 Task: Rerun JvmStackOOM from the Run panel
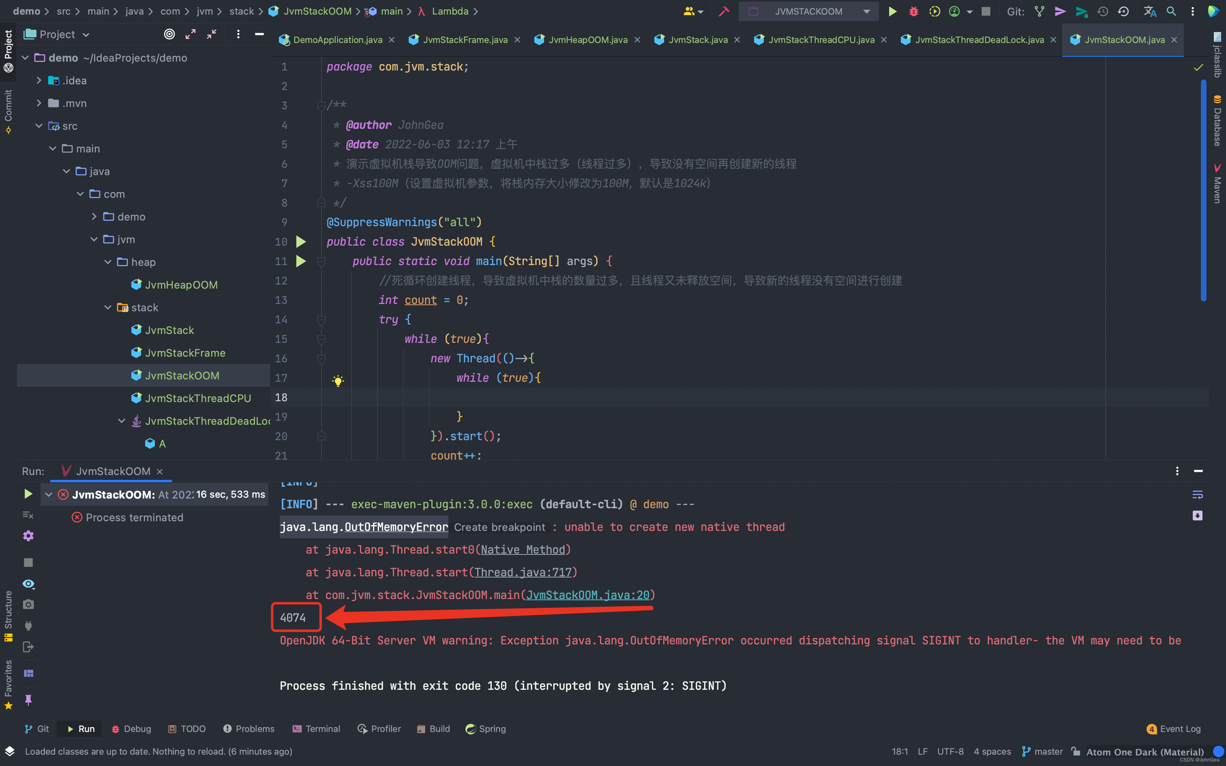point(28,494)
